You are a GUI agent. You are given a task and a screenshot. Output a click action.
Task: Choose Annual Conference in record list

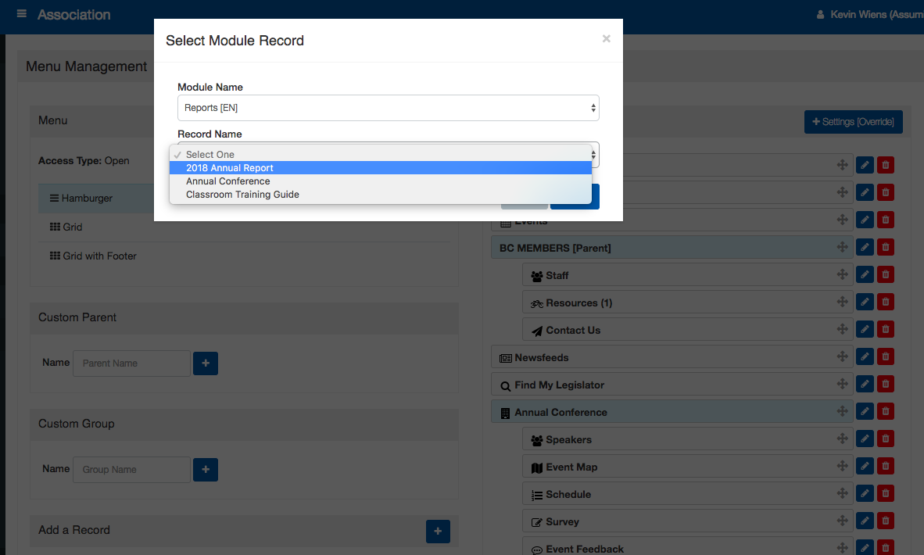click(x=381, y=181)
